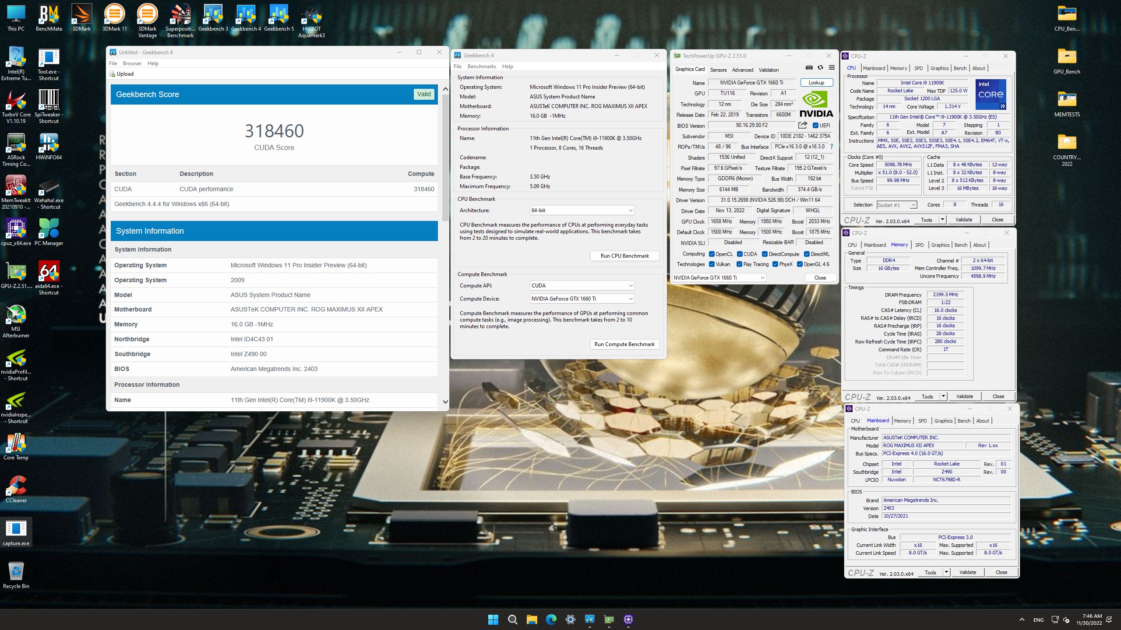Click the Run CPU Benchmark button
The image size is (1121, 630).
pos(624,256)
